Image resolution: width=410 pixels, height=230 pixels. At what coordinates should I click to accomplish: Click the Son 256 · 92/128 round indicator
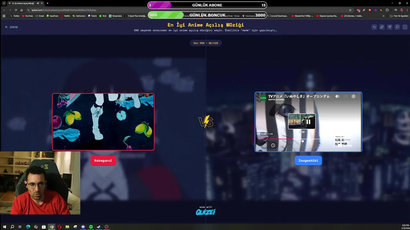206,43
